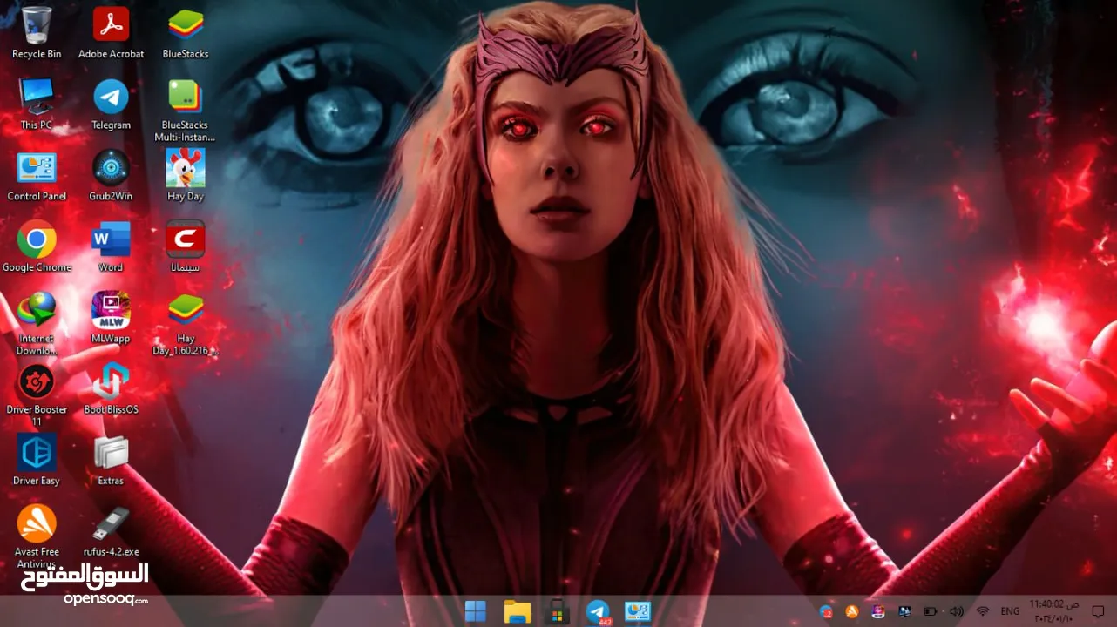Screen dimensions: 1117x627
Task: Select the red Cinemana app icon
Action: (x=186, y=246)
